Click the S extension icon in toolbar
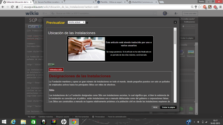 click(210, 7)
